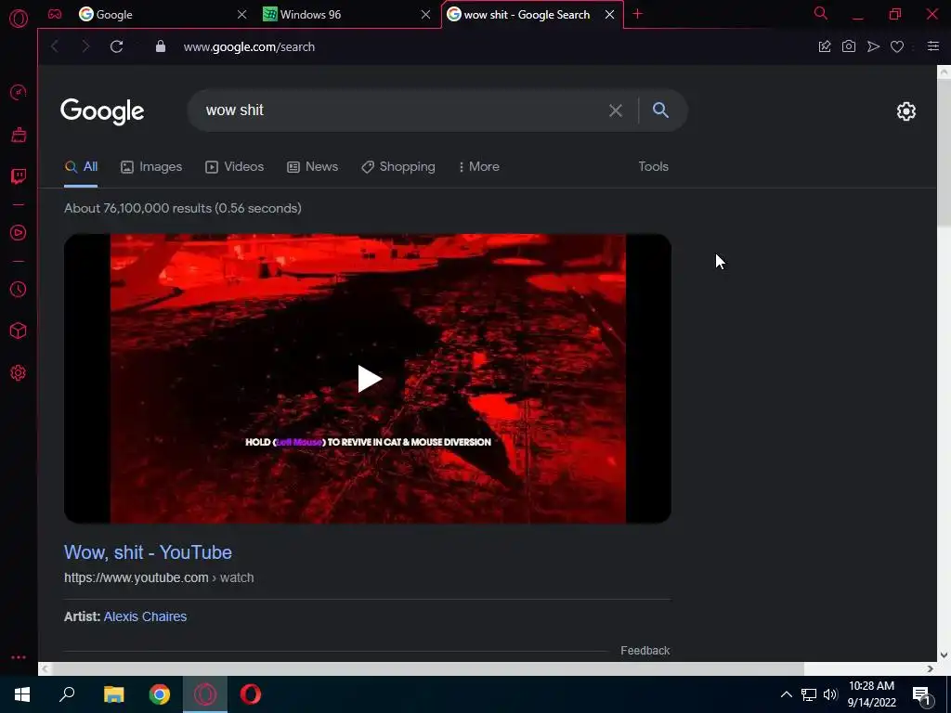
Task: Open Extensions cube icon in sidebar
Action: (19, 331)
